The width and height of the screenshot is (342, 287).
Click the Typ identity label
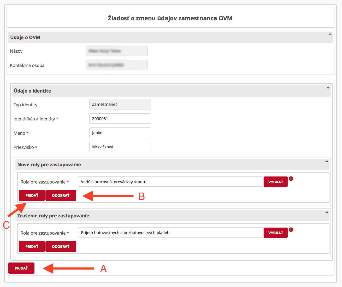[x=25, y=105]
